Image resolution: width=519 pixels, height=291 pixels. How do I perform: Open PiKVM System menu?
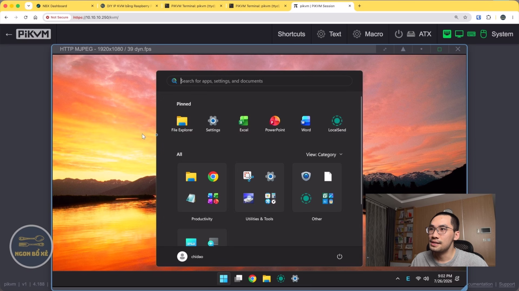478,34
